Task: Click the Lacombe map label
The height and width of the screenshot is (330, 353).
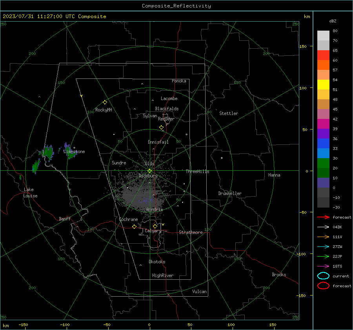Action: 169,98
